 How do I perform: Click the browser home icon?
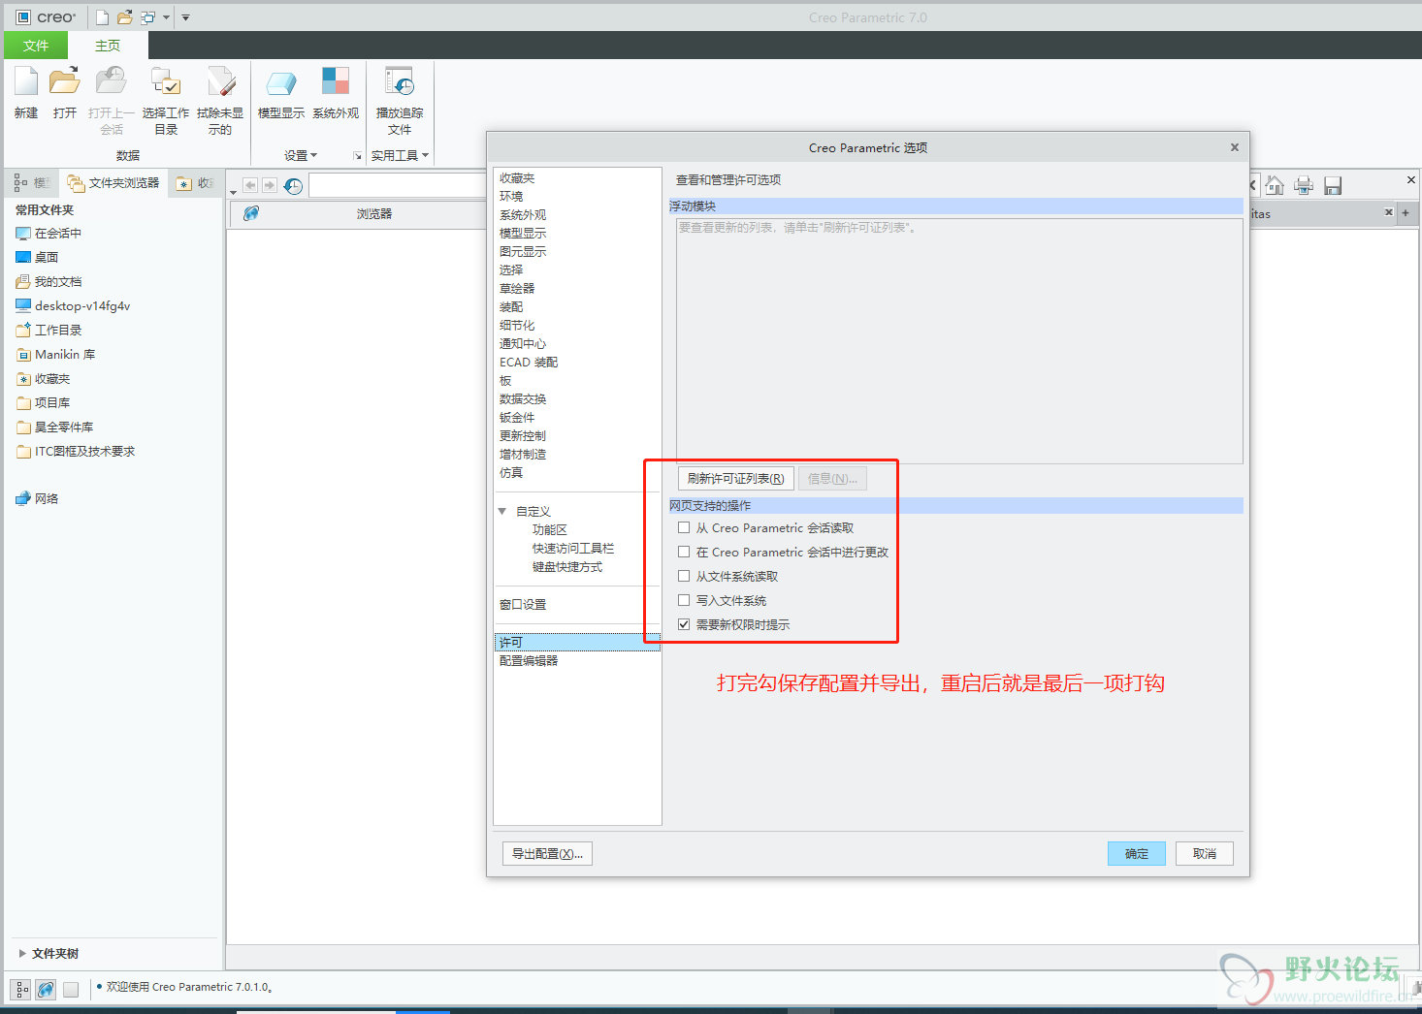tap(1275, 185)
